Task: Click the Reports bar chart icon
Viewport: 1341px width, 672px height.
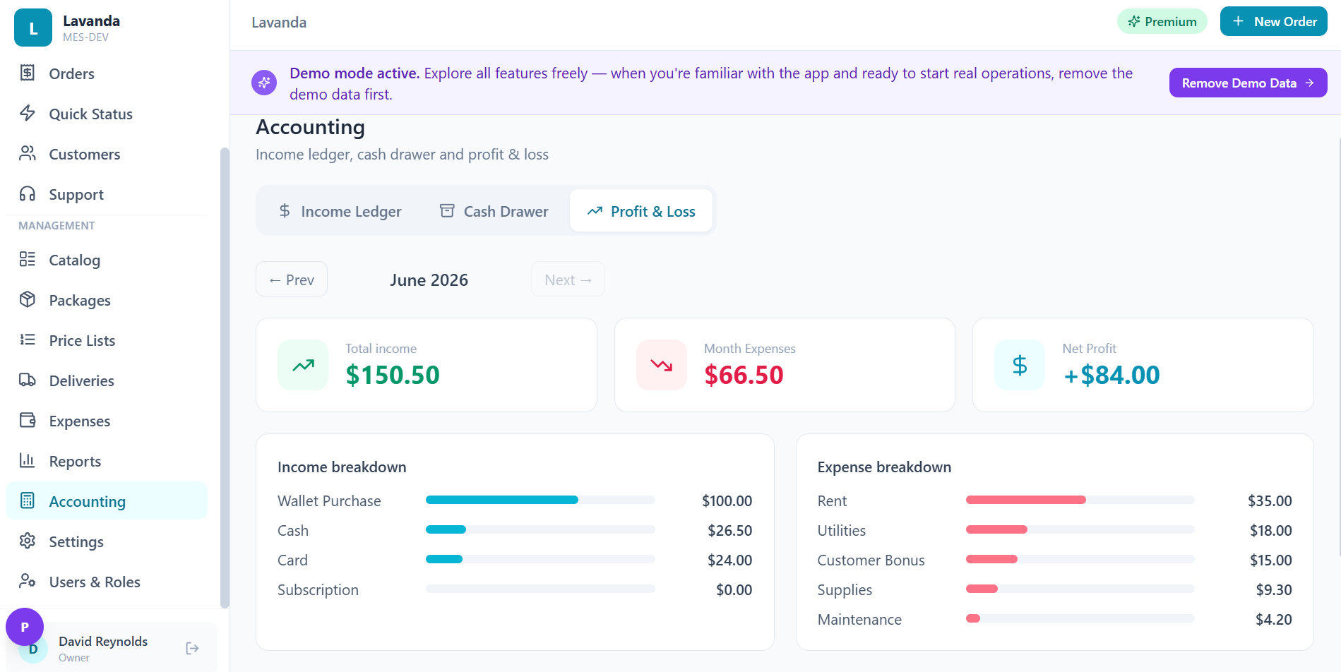Action: pos(28,460)
